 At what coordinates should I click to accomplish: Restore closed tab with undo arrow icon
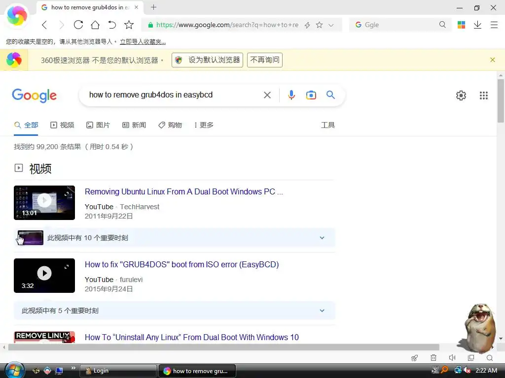pos(112,25)
